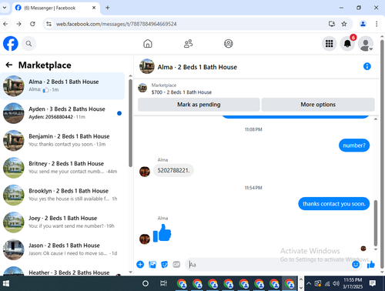Open Heather 3 Beds 2 Baths conversation
This screenshot has width=385, height=291.
pos(62,271)
